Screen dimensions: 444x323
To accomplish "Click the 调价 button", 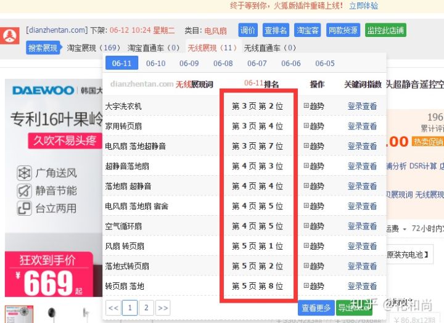I will pyautogui.click(x=248, y=30).
